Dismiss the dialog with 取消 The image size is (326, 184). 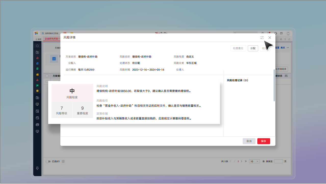point(249,141)
